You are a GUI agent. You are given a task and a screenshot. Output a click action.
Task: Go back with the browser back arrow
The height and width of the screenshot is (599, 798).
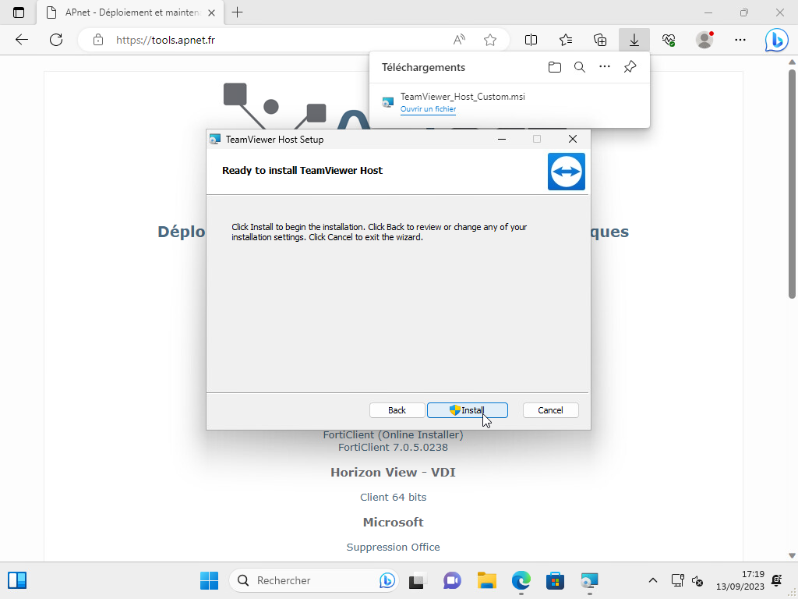pos(21,40)
